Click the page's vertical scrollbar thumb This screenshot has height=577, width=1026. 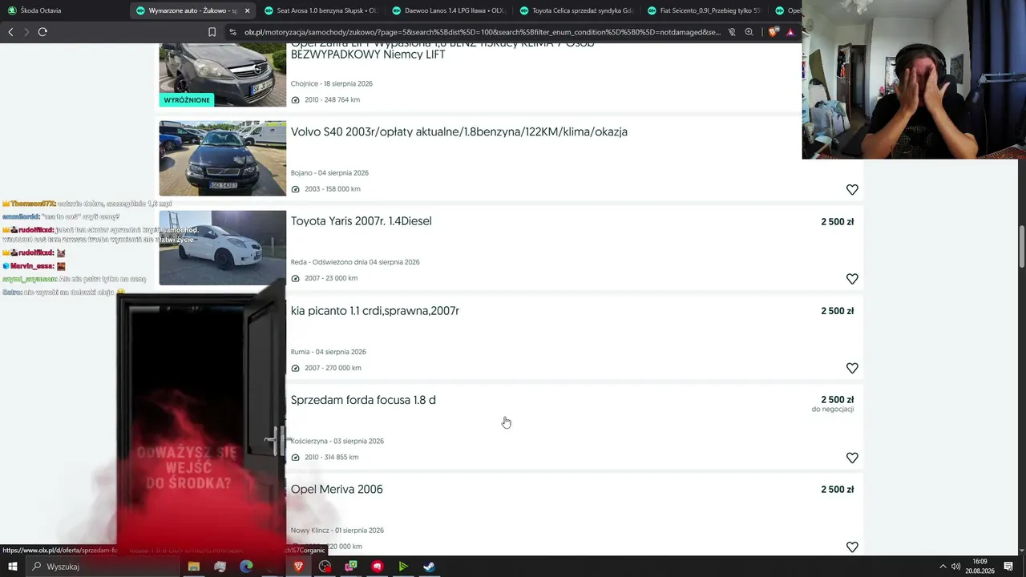(x=1021, y=248)
